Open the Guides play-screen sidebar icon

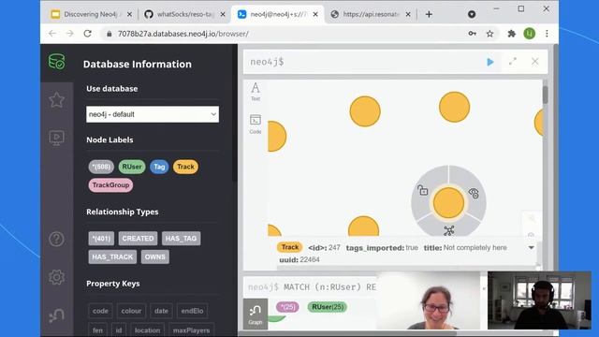point(56,138)
